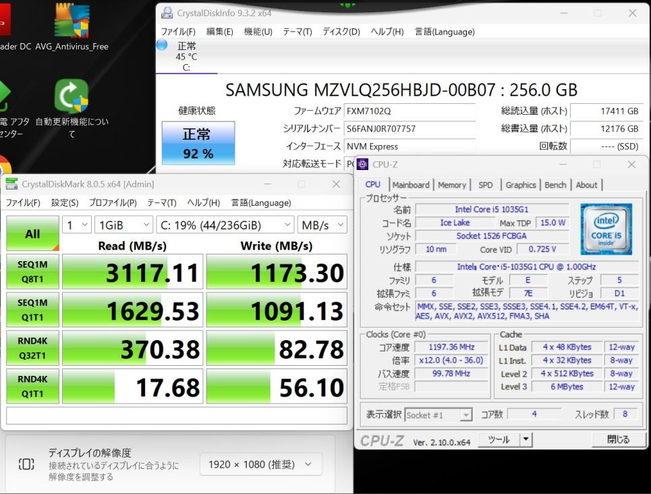Open ヘルプ(H) menu in CrystalDiskInfo
The image size is (651, 494).
(x=387, y=32)
